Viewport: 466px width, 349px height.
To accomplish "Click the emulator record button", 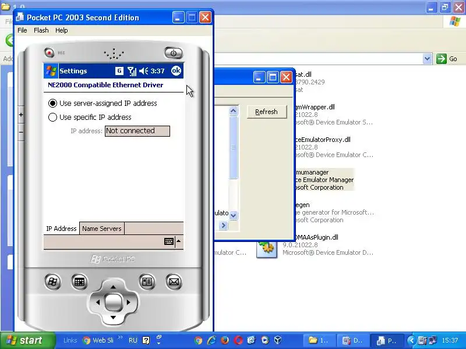I will pos(49,52).
